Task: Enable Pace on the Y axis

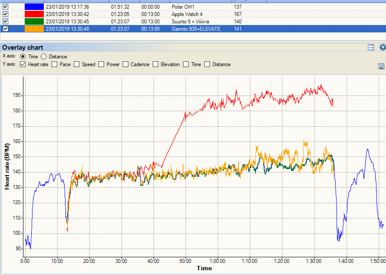Action: click(x=55, y=64)
